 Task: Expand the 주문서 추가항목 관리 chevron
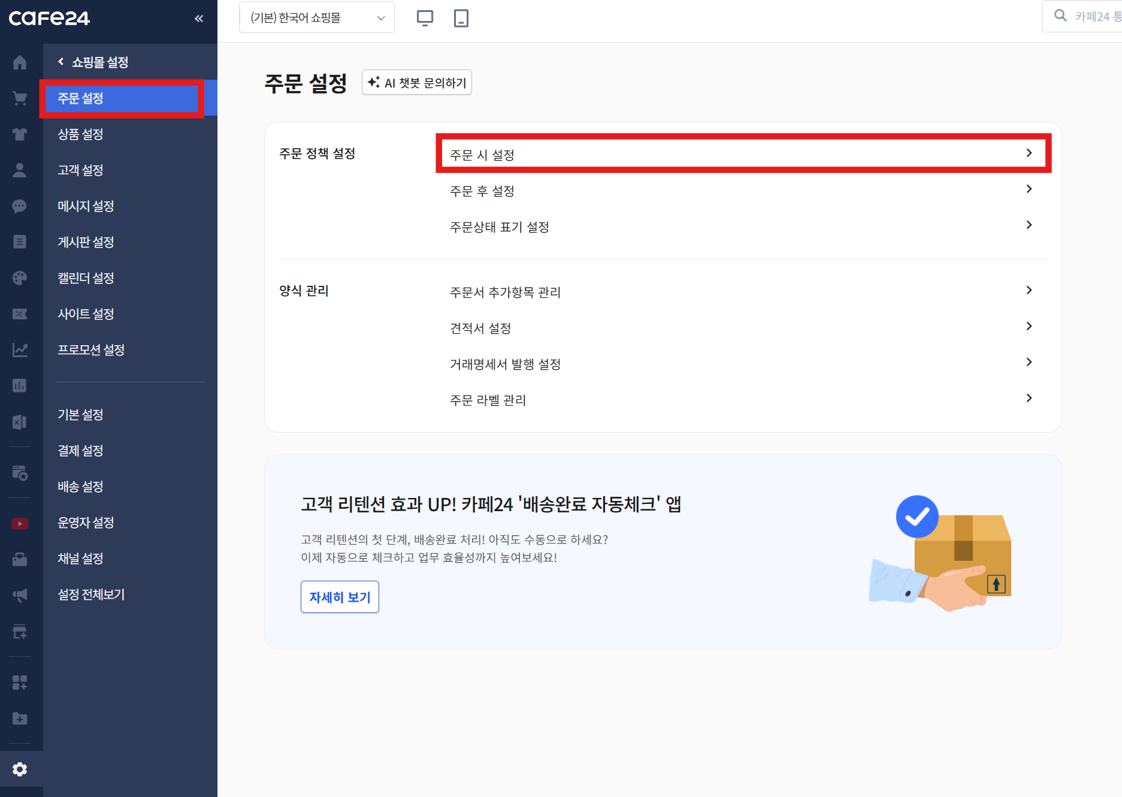(x=1029, y=291)
